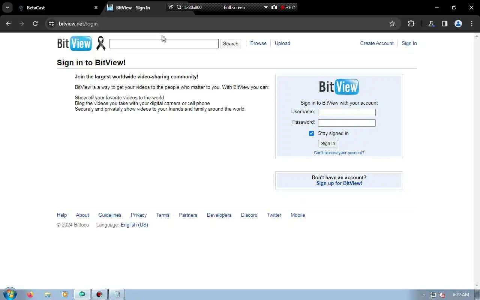This screenshot has height=300, width=480.
Task: Take a screenshot with the recorder camera icon
Action: point(274,7)
